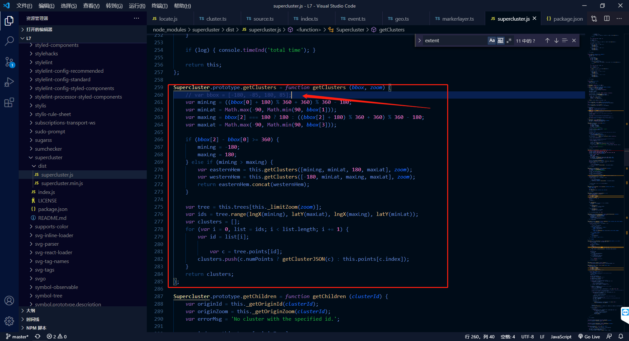Open notifications via the bell icon
This screenshot has width=629, height=341.
[x=621, y=336]
